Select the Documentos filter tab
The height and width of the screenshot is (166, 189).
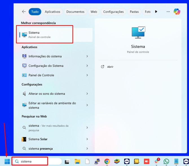(75, 12)
